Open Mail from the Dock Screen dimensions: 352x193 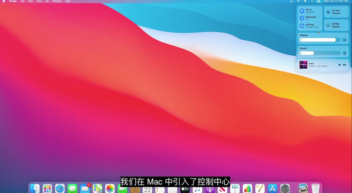point(85,188)
